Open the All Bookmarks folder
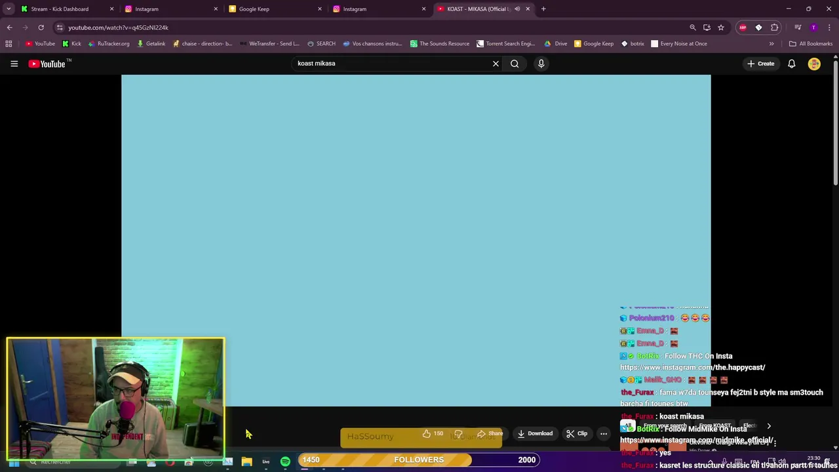 click(811, 44)
